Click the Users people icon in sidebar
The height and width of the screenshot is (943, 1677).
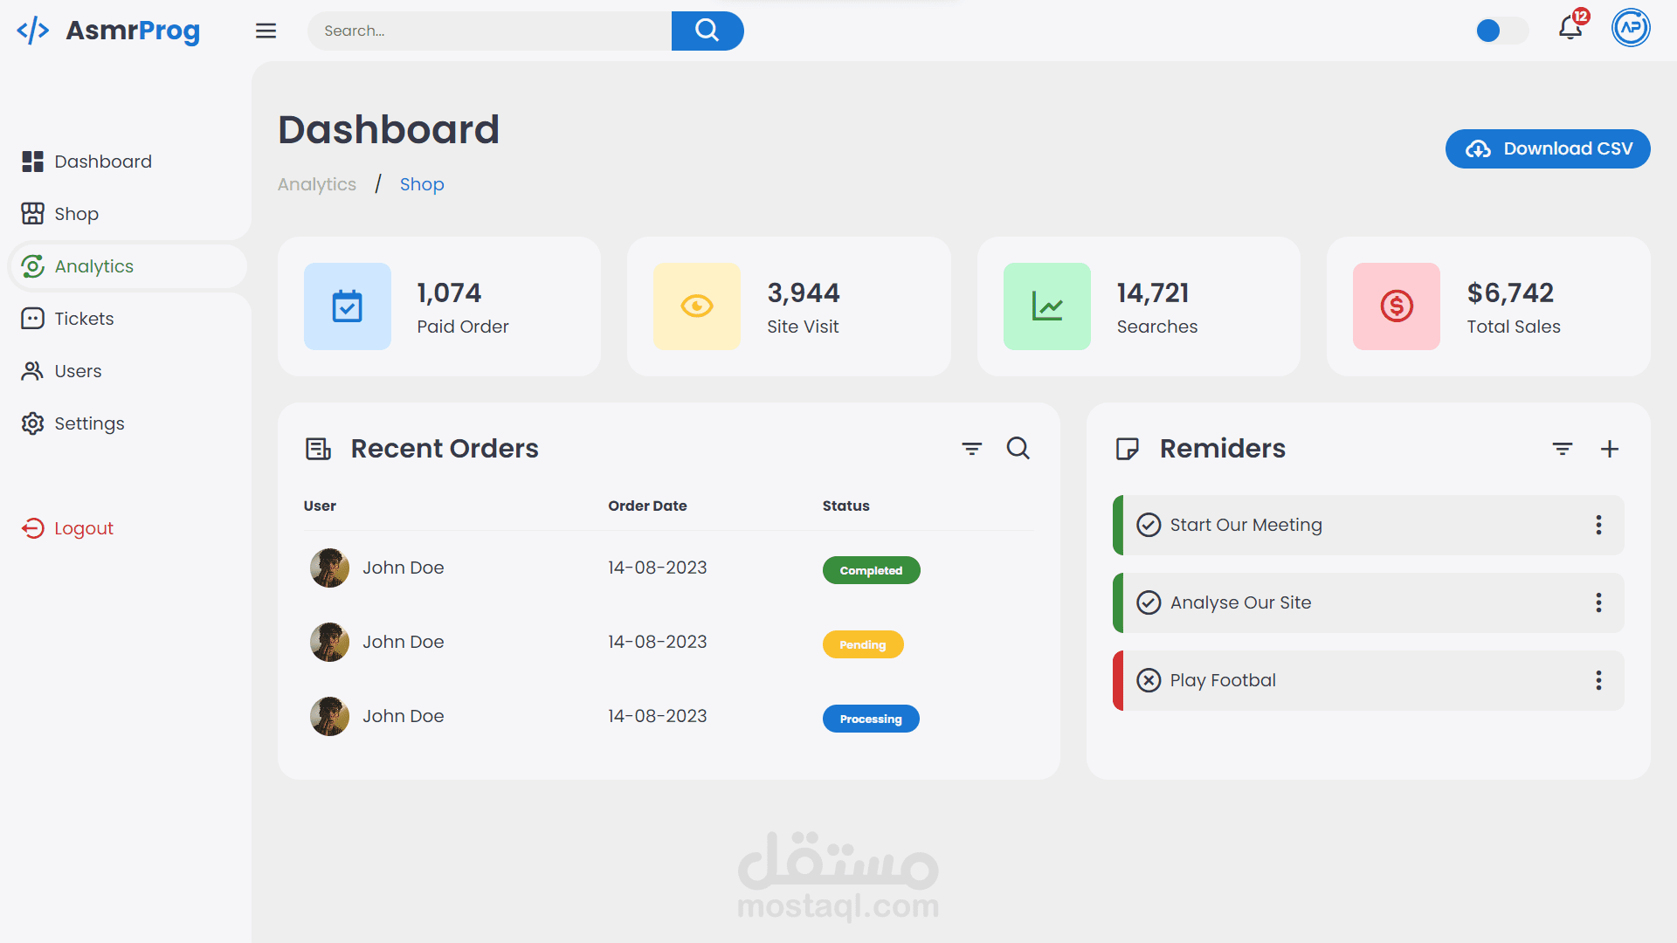tap(32, 371)
